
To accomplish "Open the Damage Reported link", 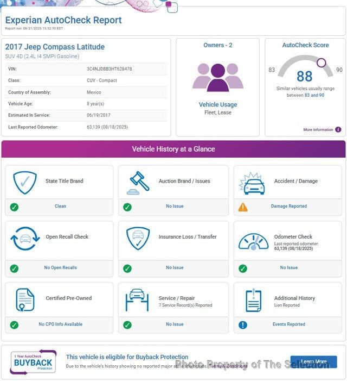I will [x=289, y=206].
